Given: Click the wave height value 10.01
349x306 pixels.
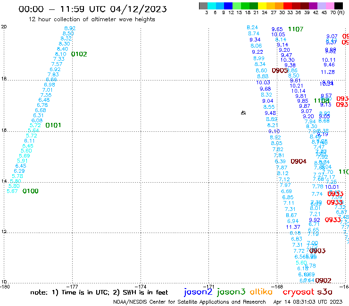Looking at the screenshot, I should click(332, 187).
